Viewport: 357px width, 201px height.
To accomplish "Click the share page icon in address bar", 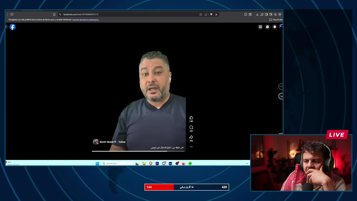I will (206, 14).
